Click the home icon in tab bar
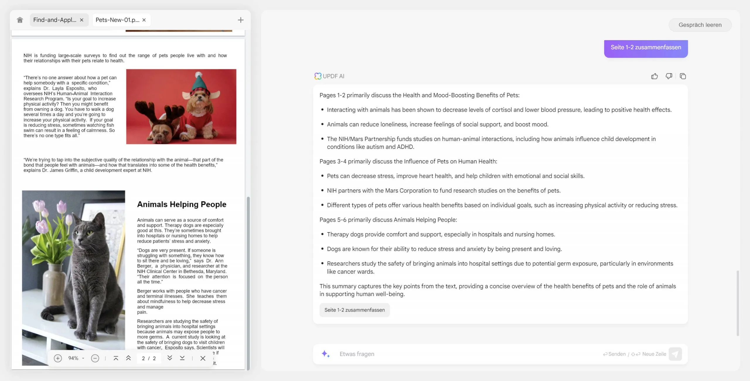Image resolution: width=750 pixels, height=381 pixels. pos(20,20)
